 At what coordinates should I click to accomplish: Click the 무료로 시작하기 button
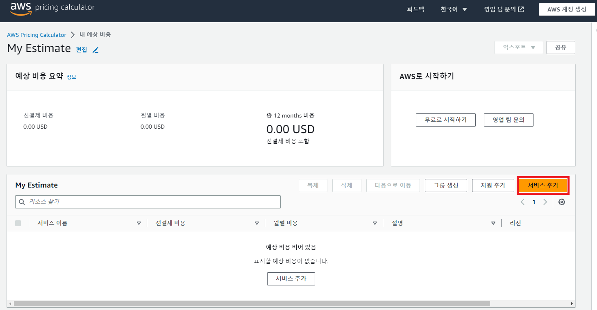tap(445, 120)
